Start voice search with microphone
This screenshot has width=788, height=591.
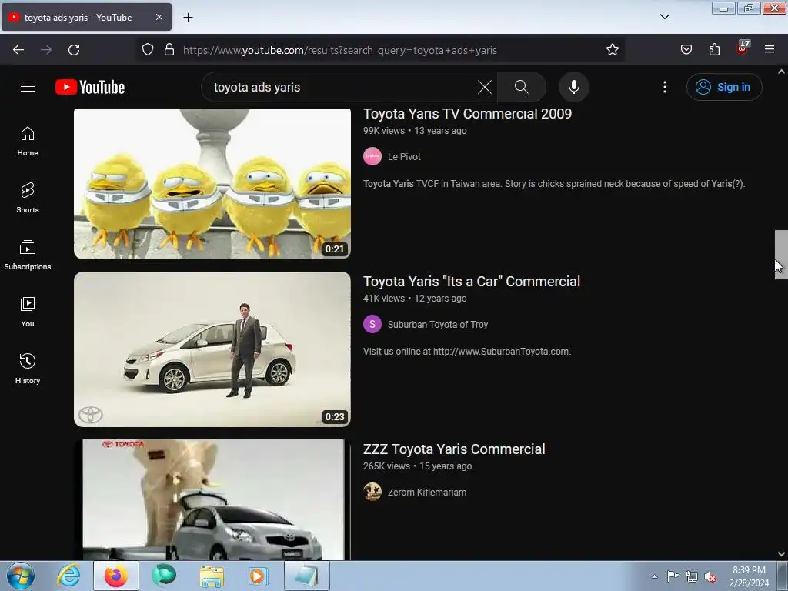(x=573, y=87)
